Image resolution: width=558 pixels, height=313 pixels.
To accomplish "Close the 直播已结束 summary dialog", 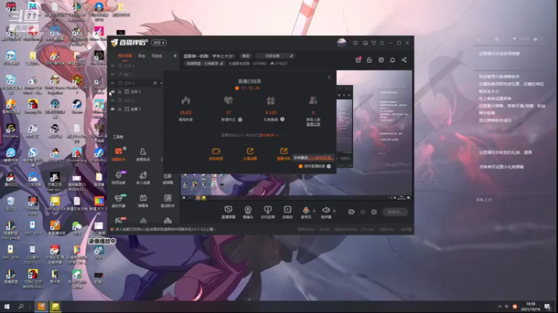I will (x=329, y=77).
